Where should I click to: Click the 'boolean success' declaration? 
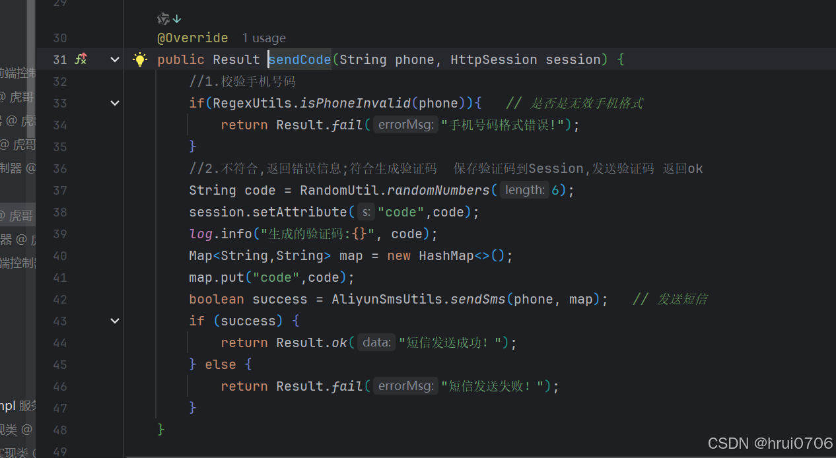[248, 299]
